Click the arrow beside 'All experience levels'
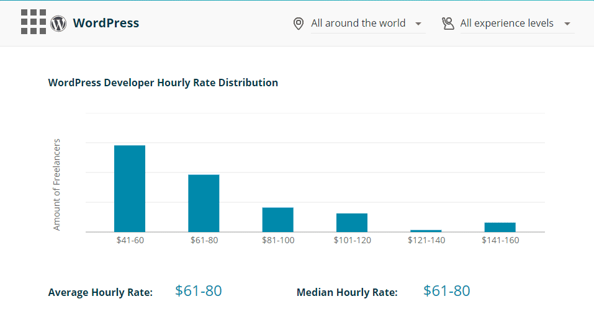Screen dimensions: 594x322 click(x=567, y=24)
